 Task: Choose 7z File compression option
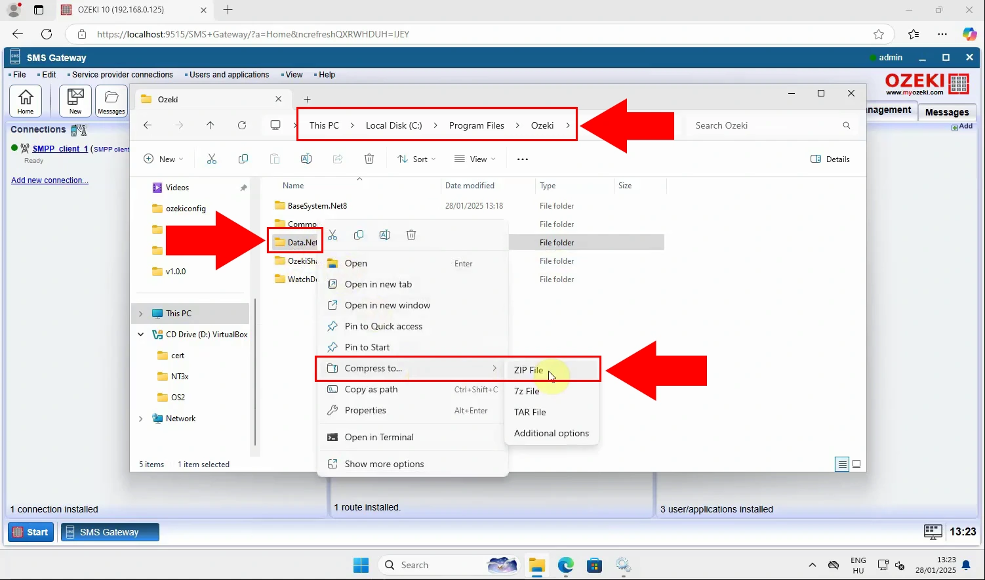point(552,391)
